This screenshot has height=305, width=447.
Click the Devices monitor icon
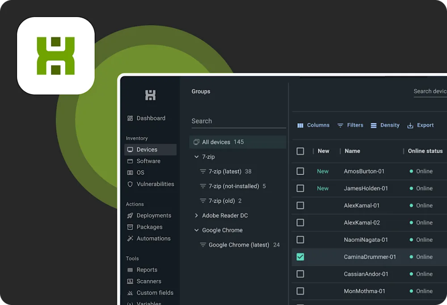tap(130, 150)
